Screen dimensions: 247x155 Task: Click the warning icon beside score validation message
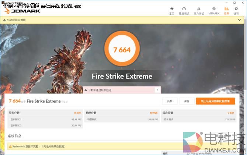point(86,90)
